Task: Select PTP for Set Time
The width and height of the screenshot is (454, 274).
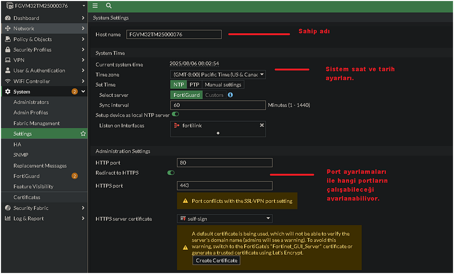Action: pos(194,85)
